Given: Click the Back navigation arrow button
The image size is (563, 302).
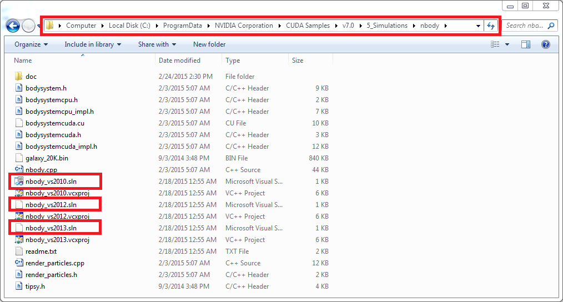Looking at the screenshot, I should click(x=13, y=26).
